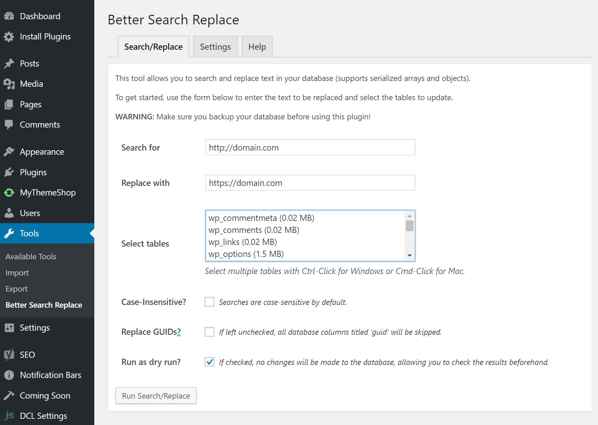598x425 pixels.
Task: Click the Replace GUIDs question mark link
Action: coord(179,332)
